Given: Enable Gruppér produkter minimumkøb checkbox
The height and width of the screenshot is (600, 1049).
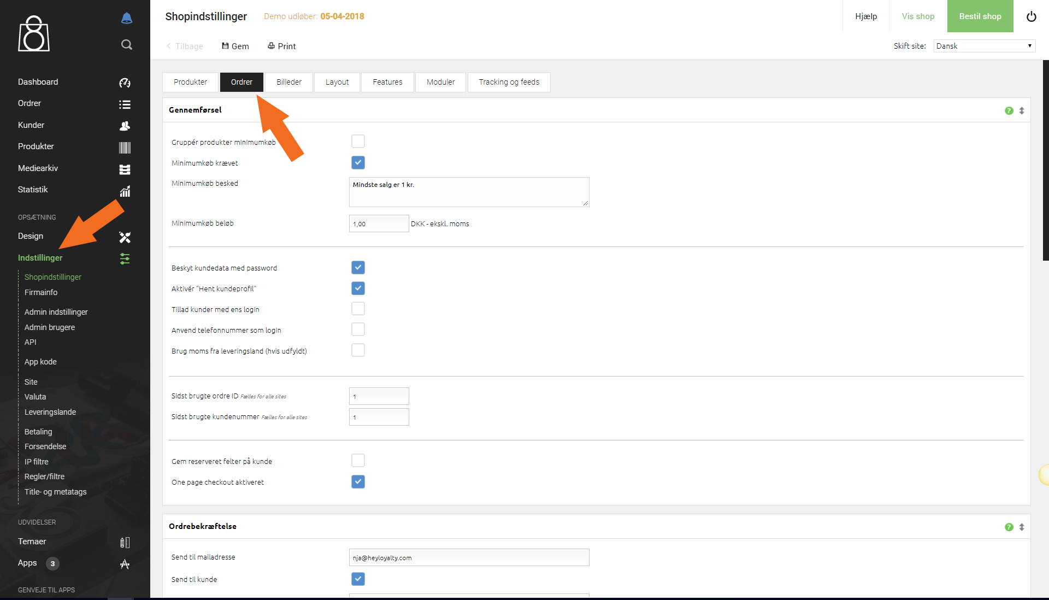Looking at the screenshot, I should point(358,142).
